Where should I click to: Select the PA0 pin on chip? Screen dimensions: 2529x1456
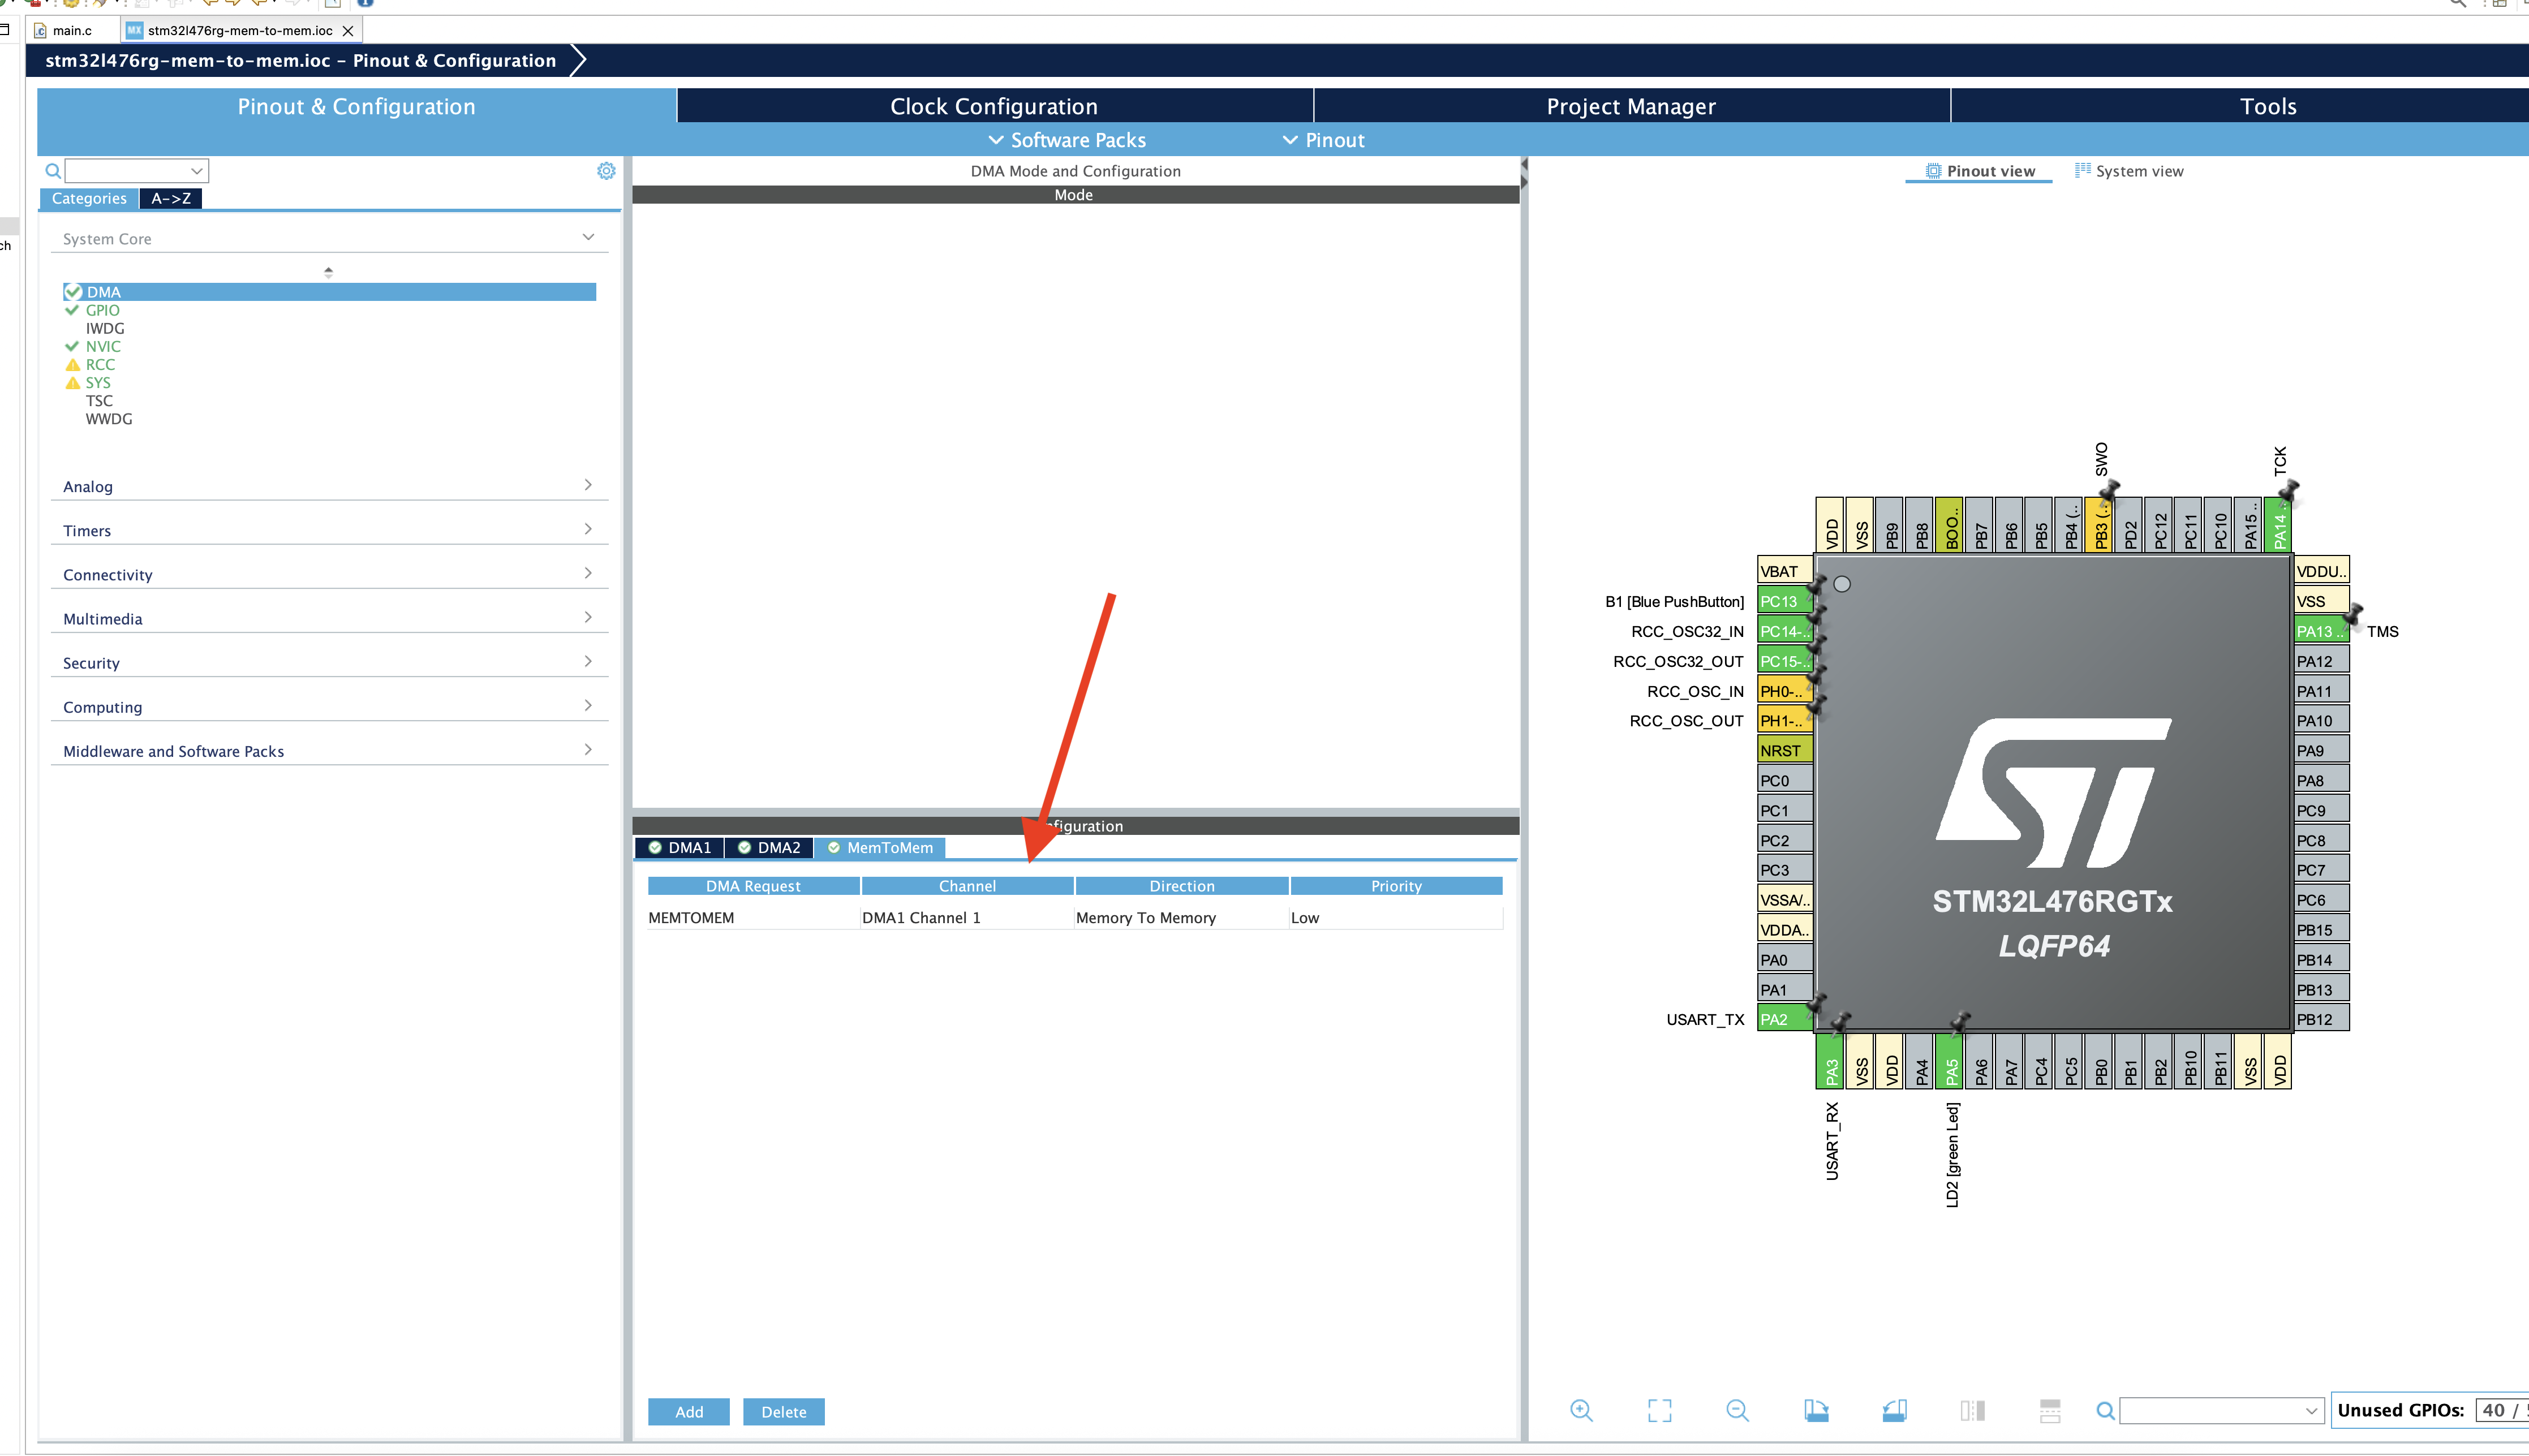pyautogui.click(x=1784, y=960)
